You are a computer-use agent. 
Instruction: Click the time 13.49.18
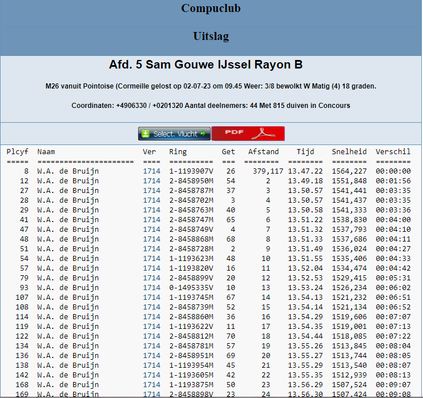point(305,181)
